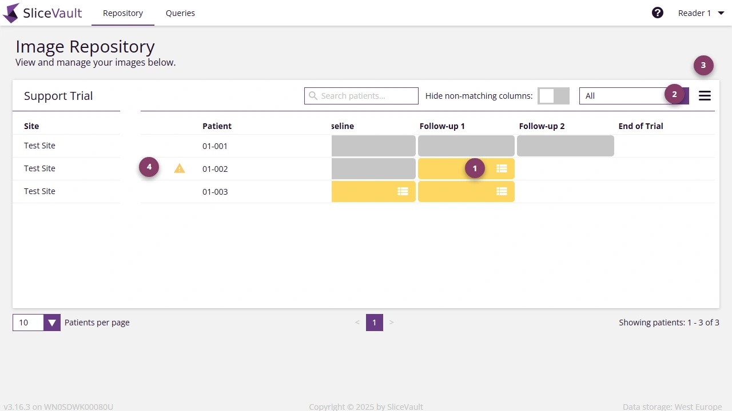Image resolution: width=732 pixels, height=411 pixels.
Task: Click the warning triangle beside patient 01-002
Action: point(180,168)
